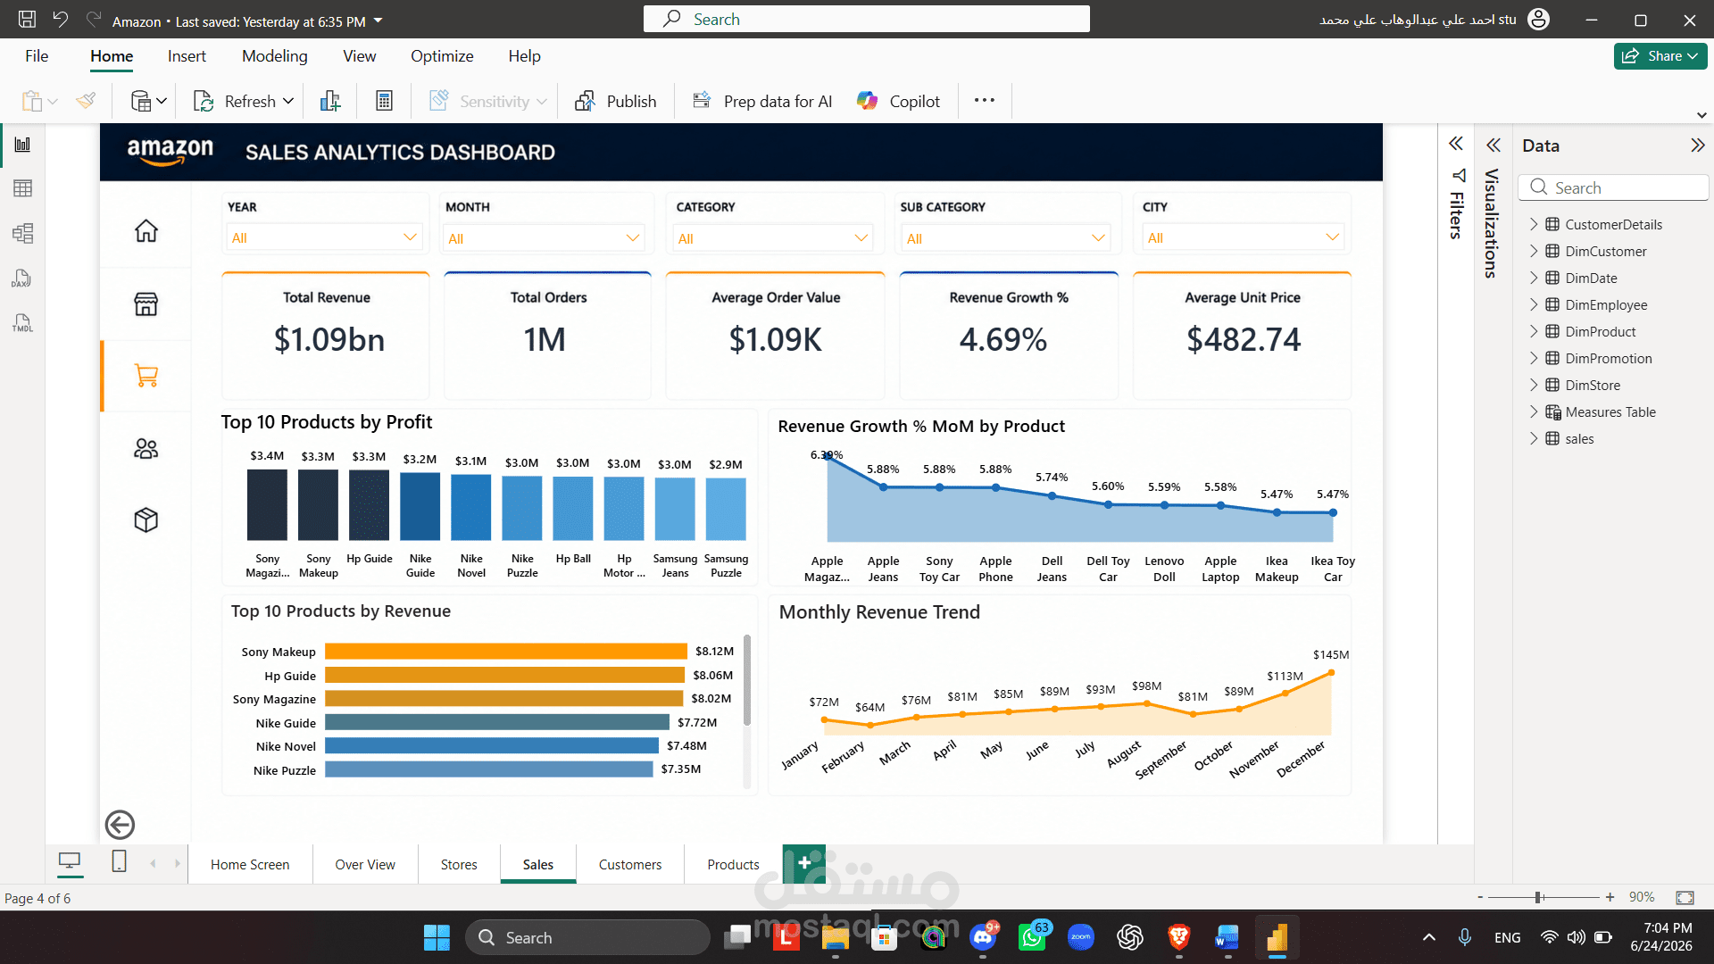Open the Modeling ribbon tab
This screenshot has width=1714, height=964.
click(274, 56)
